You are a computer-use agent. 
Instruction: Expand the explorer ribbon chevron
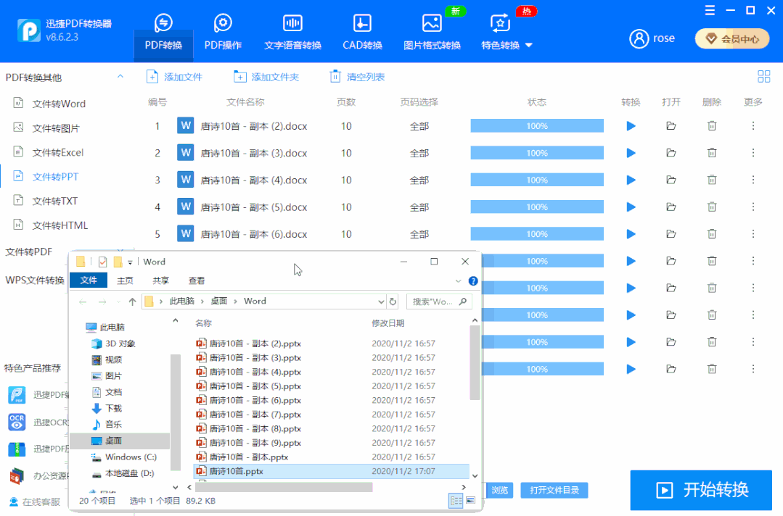pyautogui.click(x=458, y=281)
